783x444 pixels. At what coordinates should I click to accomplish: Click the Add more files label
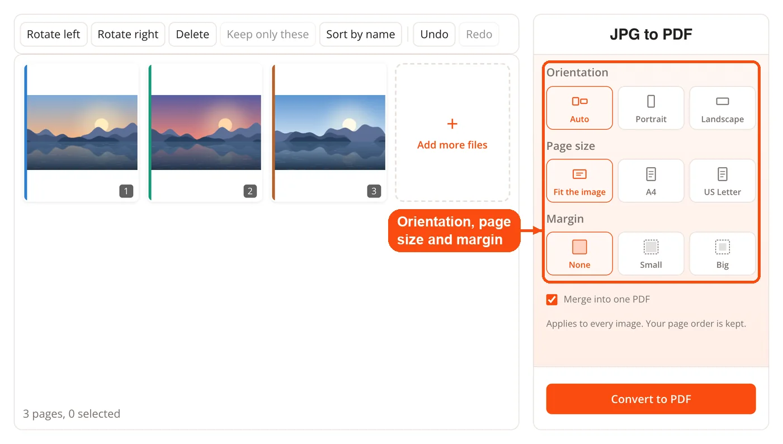coord(452,145)
